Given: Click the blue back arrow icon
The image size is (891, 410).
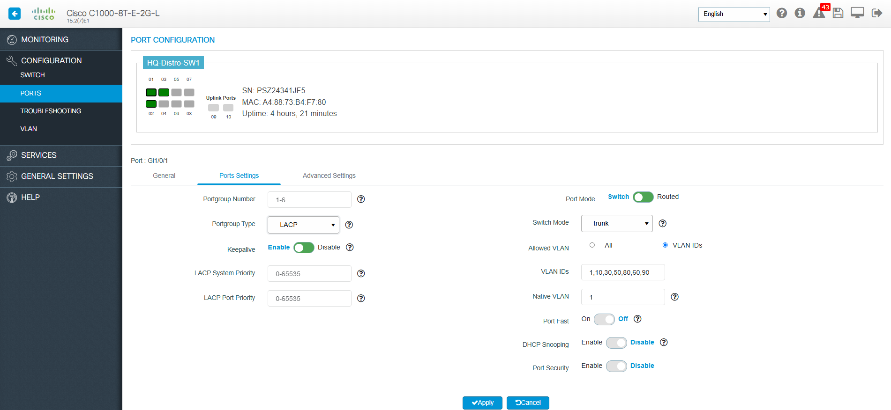Looking at the screenshot, I should point(15,14).
